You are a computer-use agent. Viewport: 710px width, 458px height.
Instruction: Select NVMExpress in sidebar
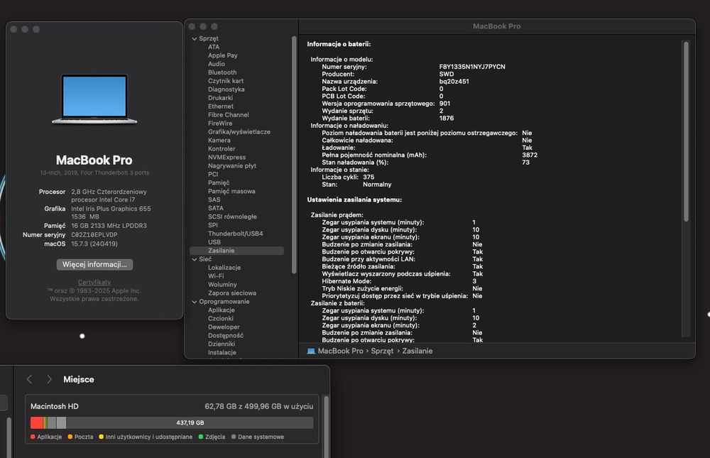[x=227, y=157]
